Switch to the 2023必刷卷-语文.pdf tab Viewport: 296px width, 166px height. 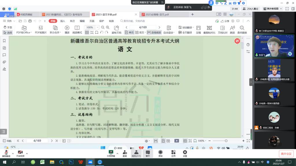coord(157,14)
